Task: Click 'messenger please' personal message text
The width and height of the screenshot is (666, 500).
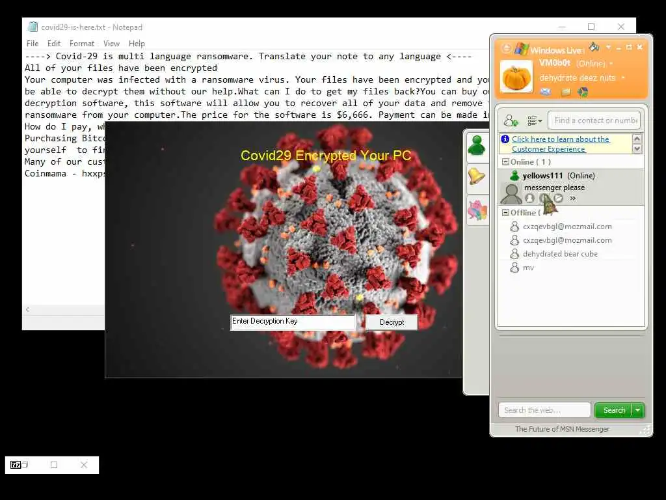Action: click(x=554, y=187)
